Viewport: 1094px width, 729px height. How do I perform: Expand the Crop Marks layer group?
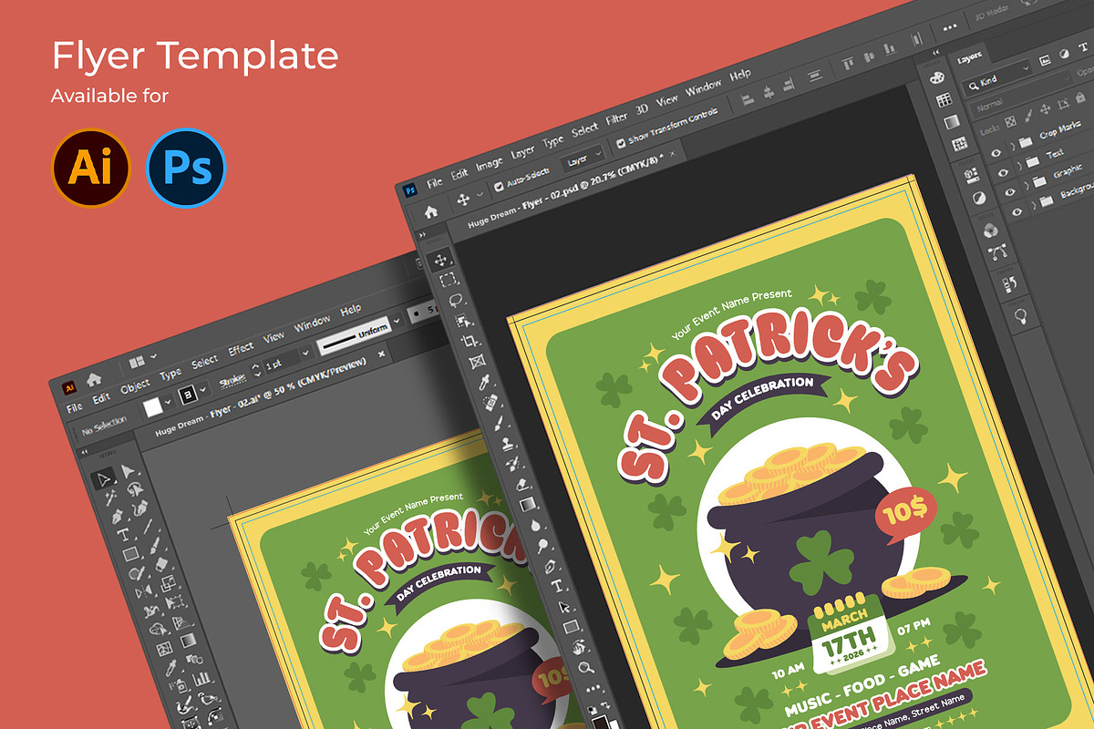click(x=1014, y=146)
